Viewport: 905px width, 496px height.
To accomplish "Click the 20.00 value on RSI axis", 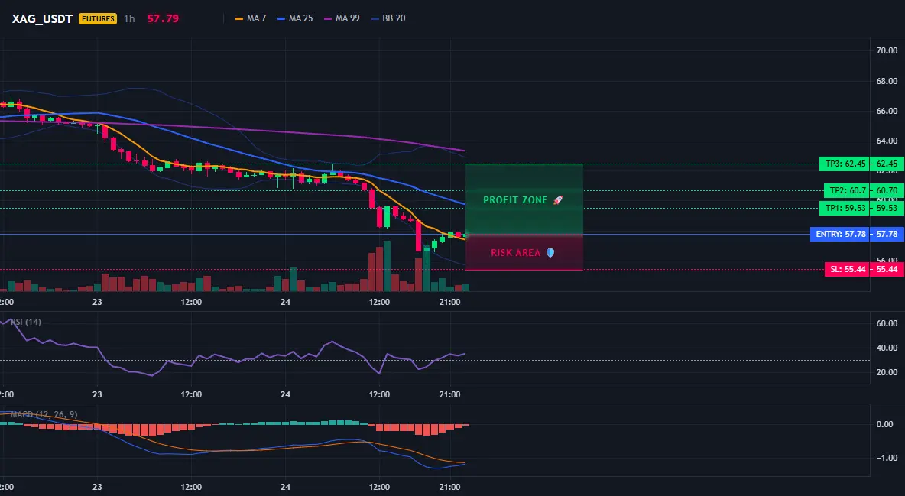I will [x=887, y=372].
